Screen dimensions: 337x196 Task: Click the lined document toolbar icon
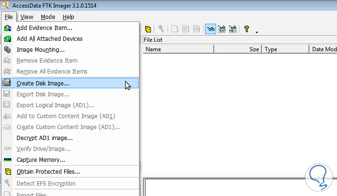pos(186,28)
